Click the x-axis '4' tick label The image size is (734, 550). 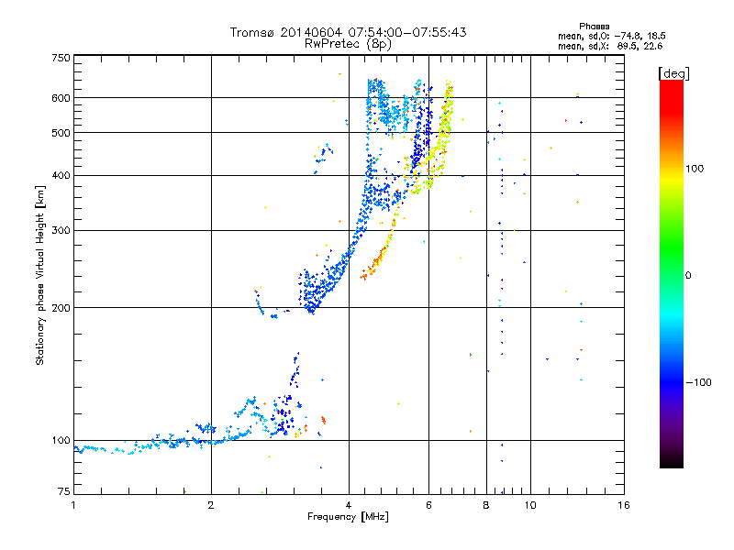pos(349,505)
